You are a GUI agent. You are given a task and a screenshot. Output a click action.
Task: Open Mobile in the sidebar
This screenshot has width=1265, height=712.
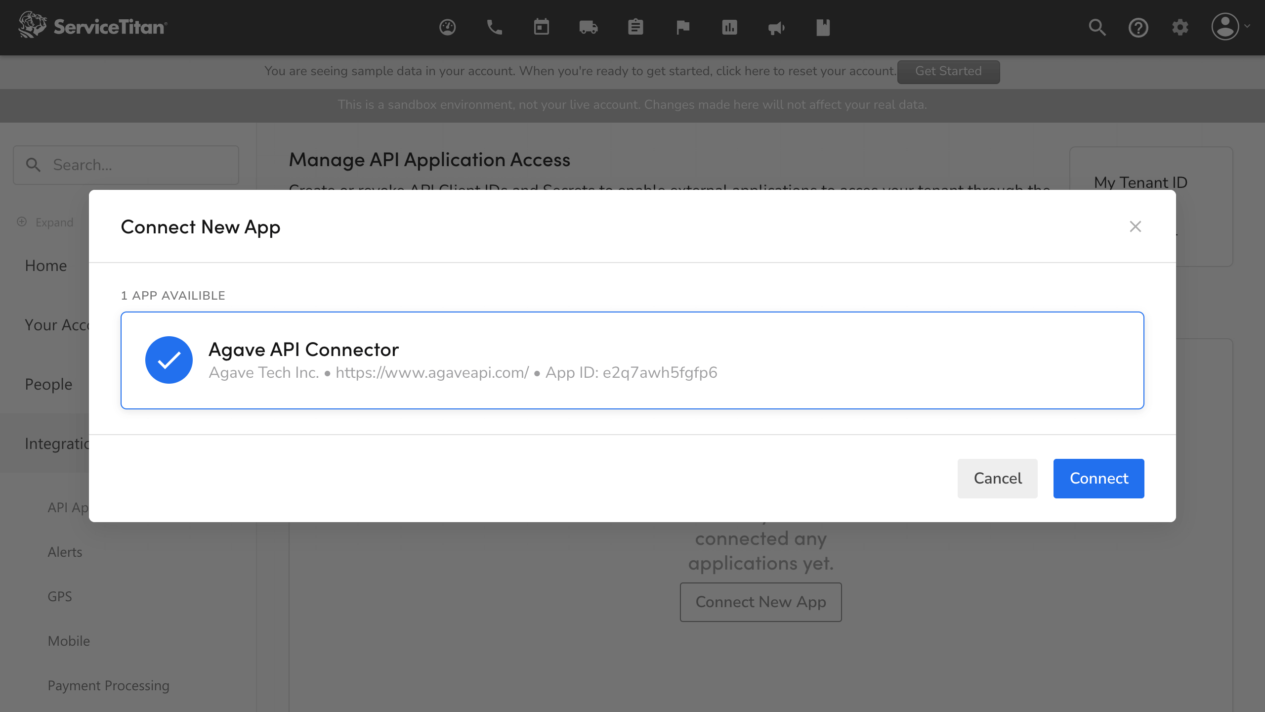(69, 641)
